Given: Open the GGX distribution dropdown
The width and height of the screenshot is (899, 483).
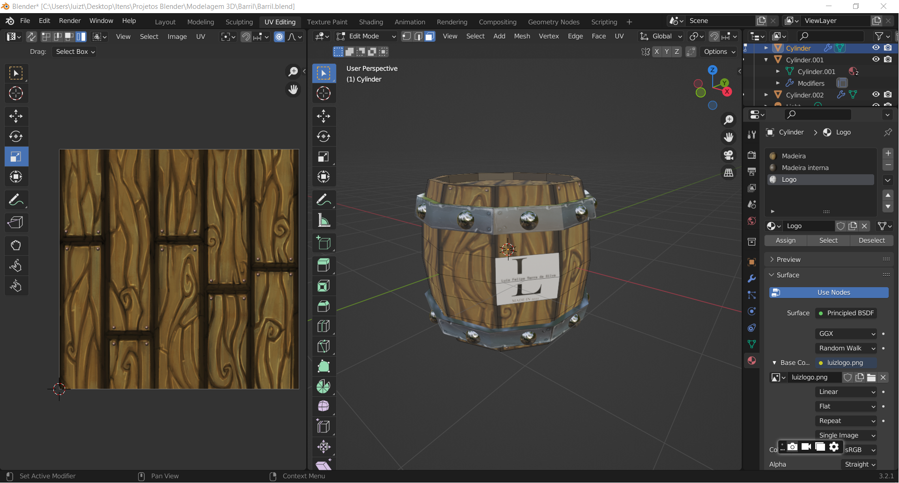Looking at the screenshot, I should pyautogui.click(x=846, y=334).
